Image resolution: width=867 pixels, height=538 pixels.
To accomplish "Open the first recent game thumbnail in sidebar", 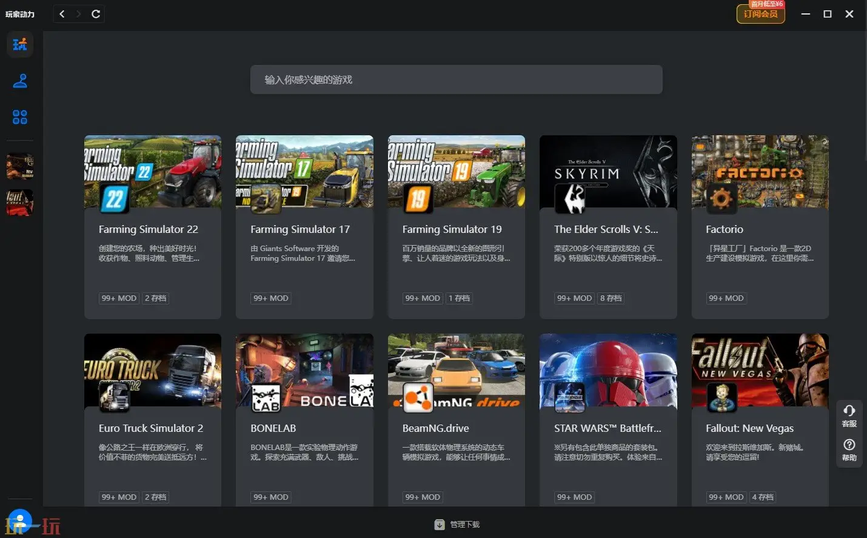I will (x=20, y=166).
